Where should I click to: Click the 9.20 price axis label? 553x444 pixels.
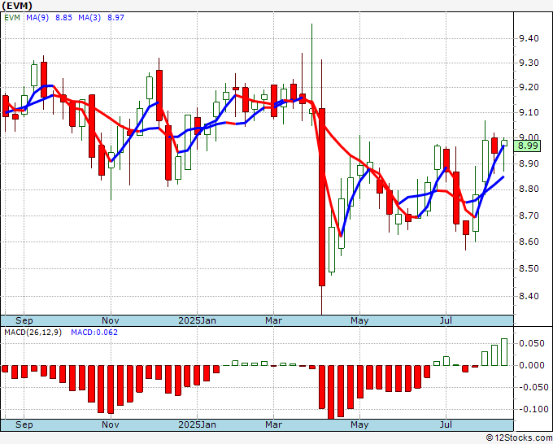click(x=529, y=87)
